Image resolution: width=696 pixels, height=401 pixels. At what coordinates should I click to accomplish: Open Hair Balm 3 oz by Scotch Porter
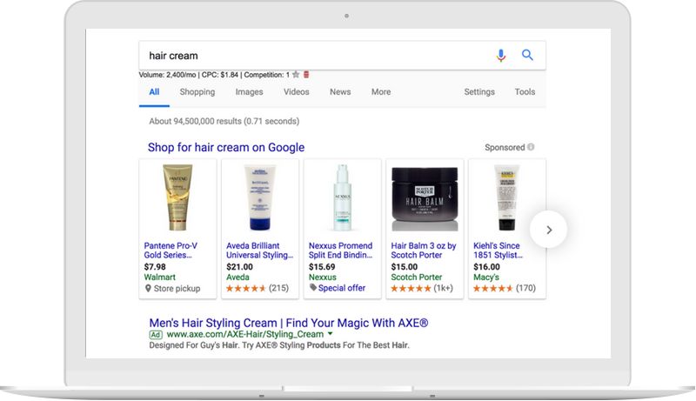coord(424,251)
